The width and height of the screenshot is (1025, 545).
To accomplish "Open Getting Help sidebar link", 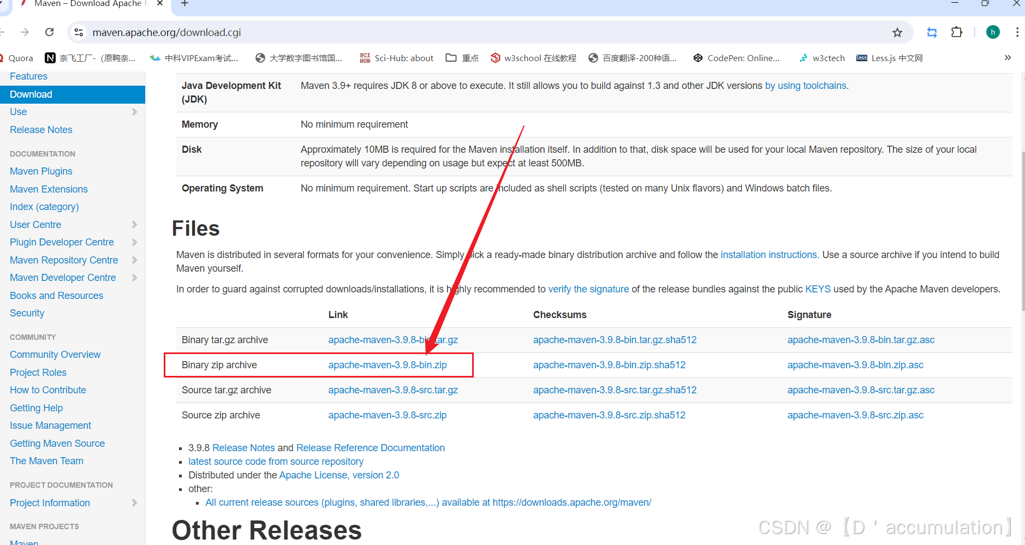I will pos(36,408).
